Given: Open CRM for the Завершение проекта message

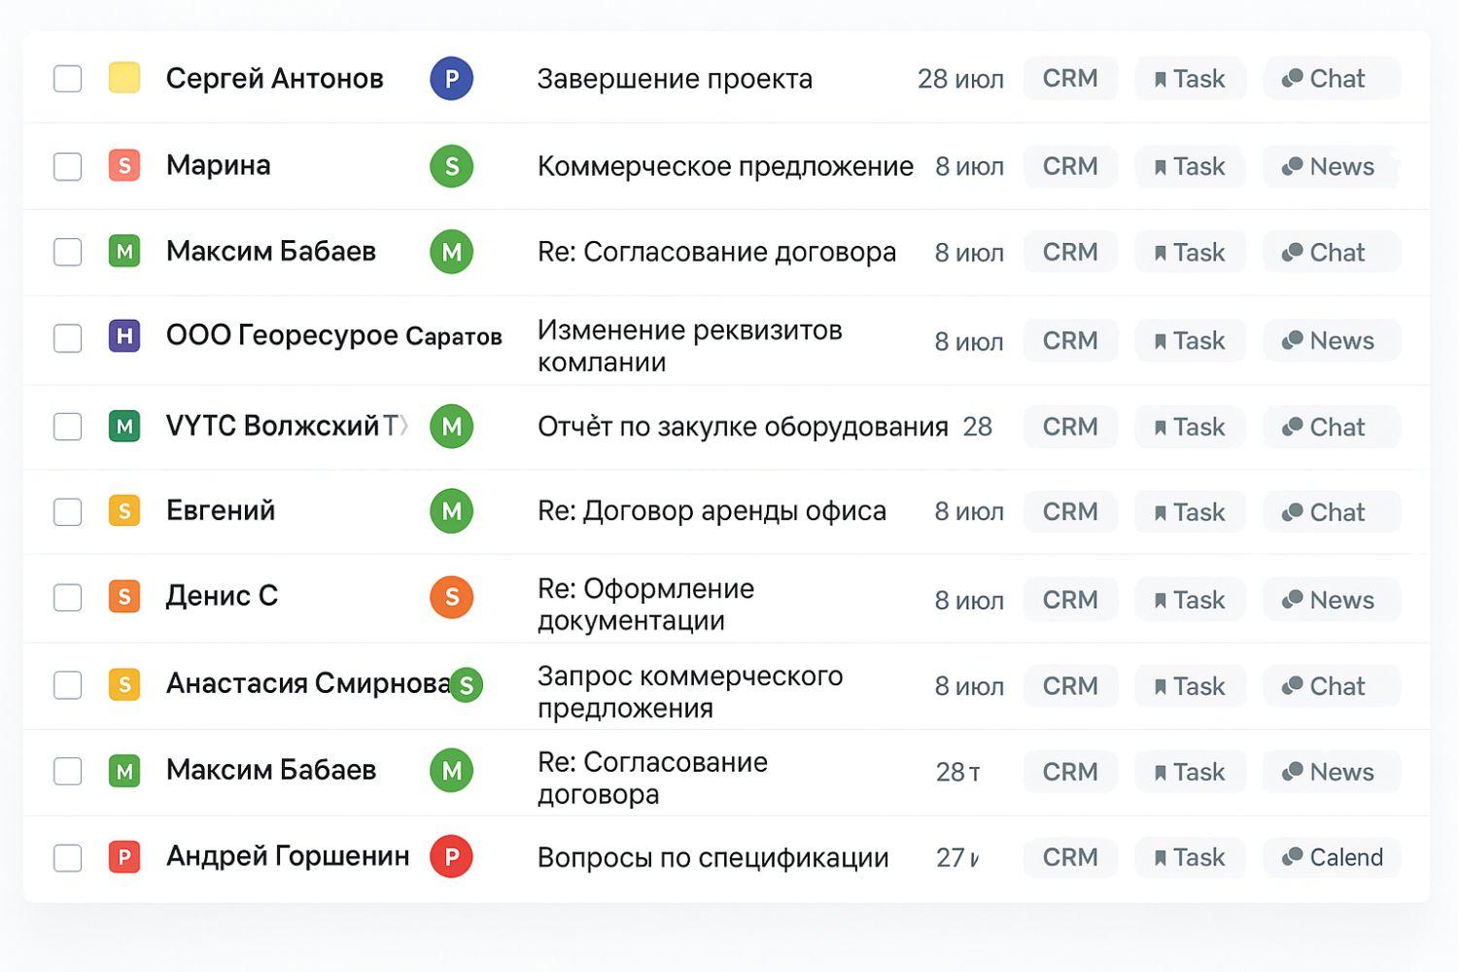Looking at the screenshot, I should tap(1070, 79).
